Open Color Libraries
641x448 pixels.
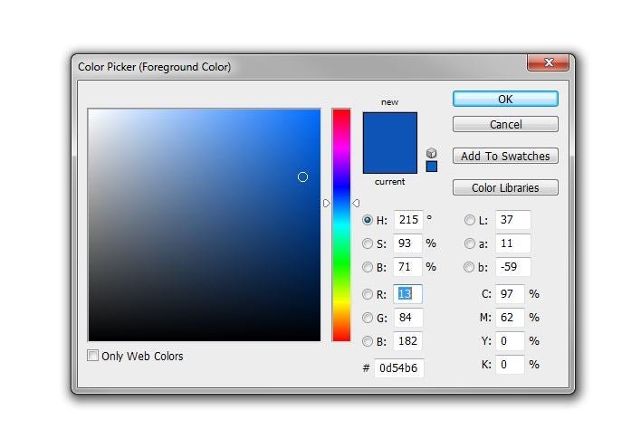(505, 187)
